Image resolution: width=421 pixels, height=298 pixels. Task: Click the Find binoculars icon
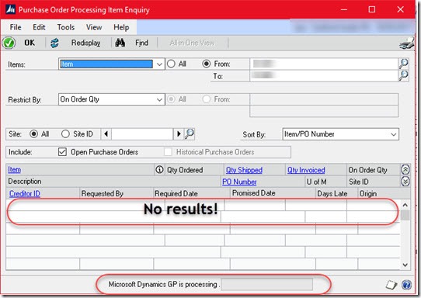120,43
